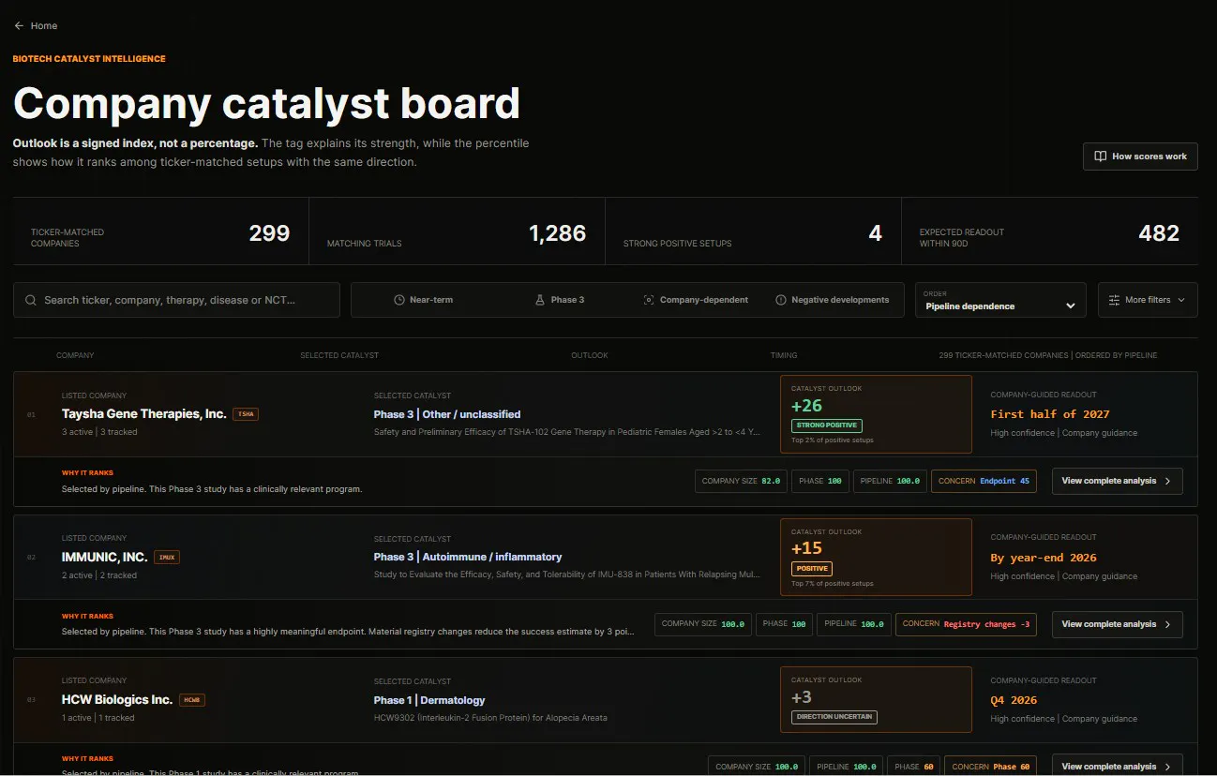1217x776 pixels.
Task: Toggle the Phase 3 filter
Action: click(560, 300)
